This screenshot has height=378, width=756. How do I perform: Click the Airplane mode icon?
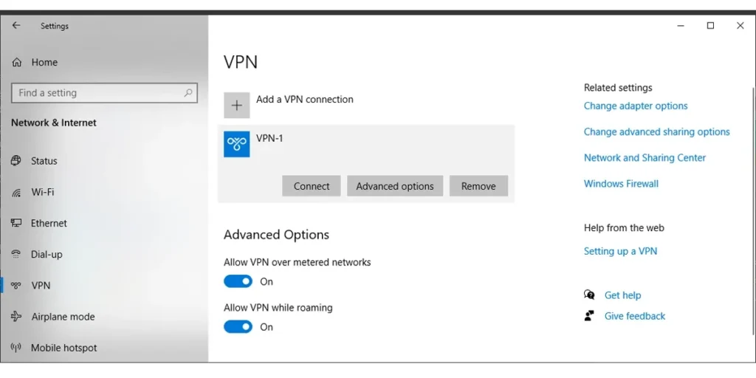point(16,316)
